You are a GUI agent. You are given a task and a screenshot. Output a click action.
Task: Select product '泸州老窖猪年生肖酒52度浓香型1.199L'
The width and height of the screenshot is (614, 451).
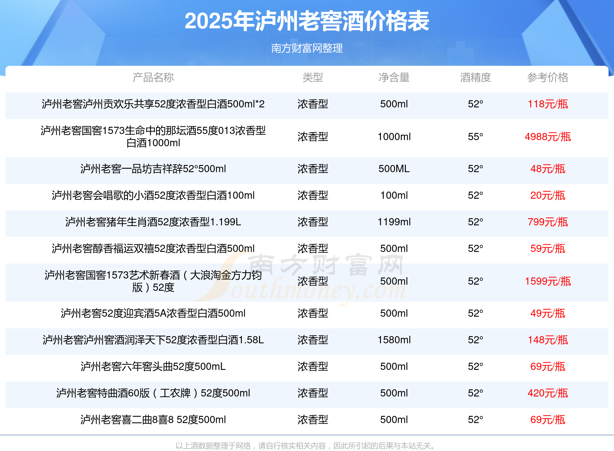153,222
